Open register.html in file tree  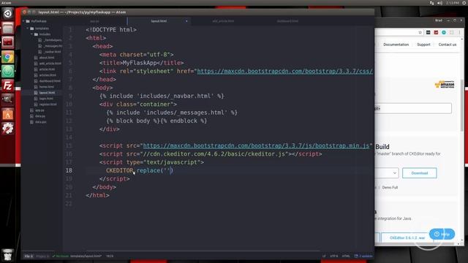(48, 104)
